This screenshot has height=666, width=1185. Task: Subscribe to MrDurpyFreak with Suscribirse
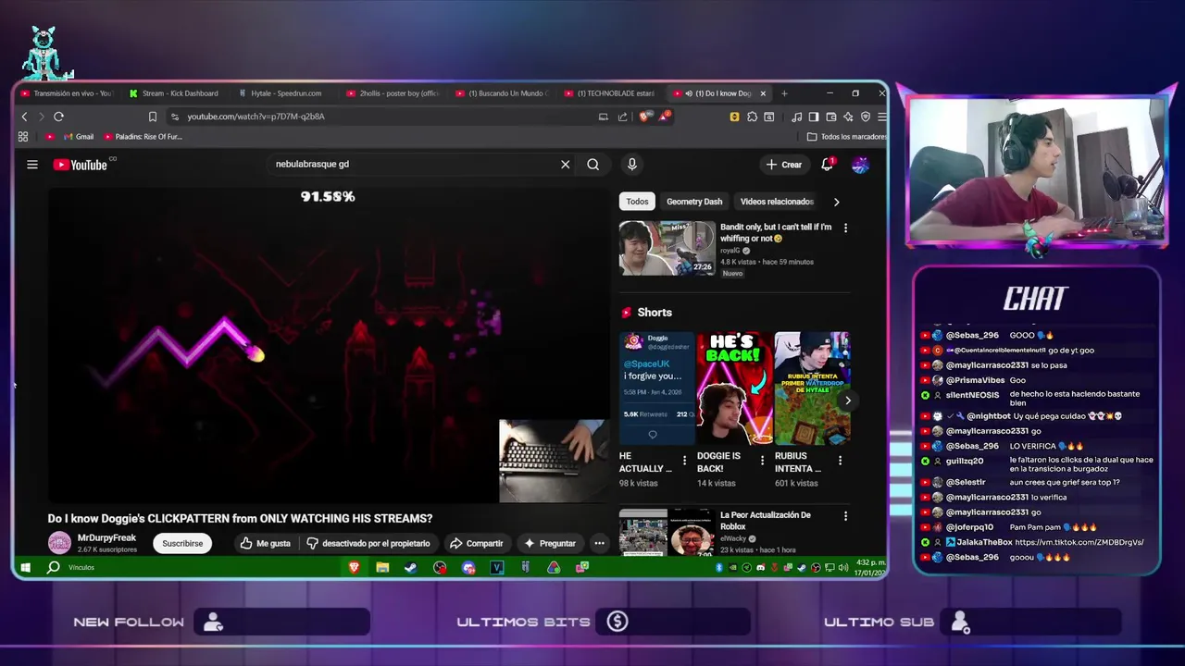pos(182,543)
